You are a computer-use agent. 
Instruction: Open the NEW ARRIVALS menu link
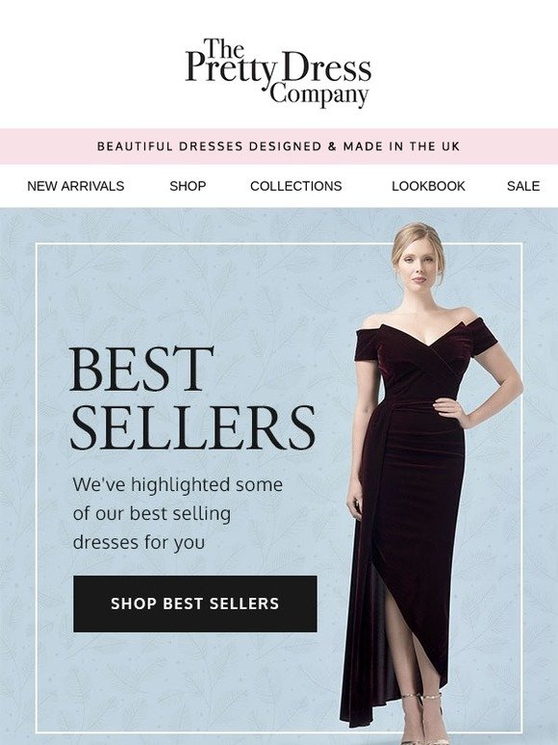point(75,186)
